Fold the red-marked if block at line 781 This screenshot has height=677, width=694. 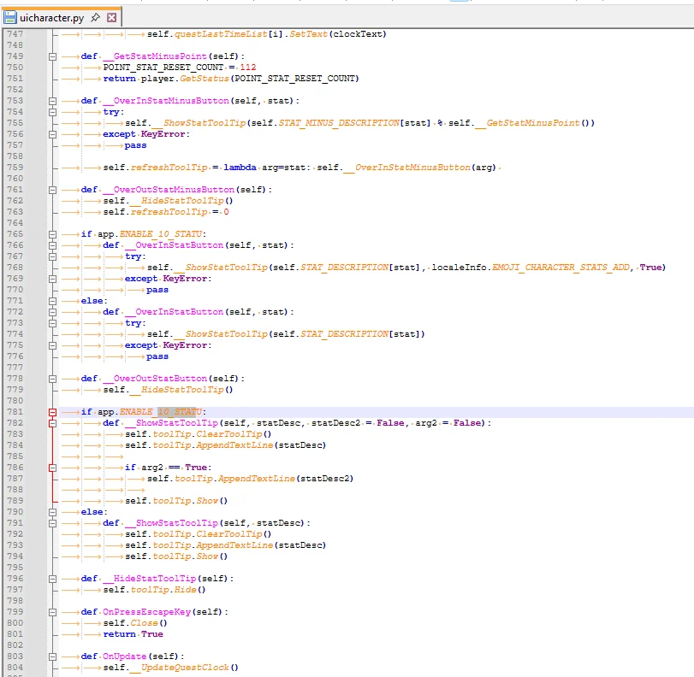[x=53, y=412]
